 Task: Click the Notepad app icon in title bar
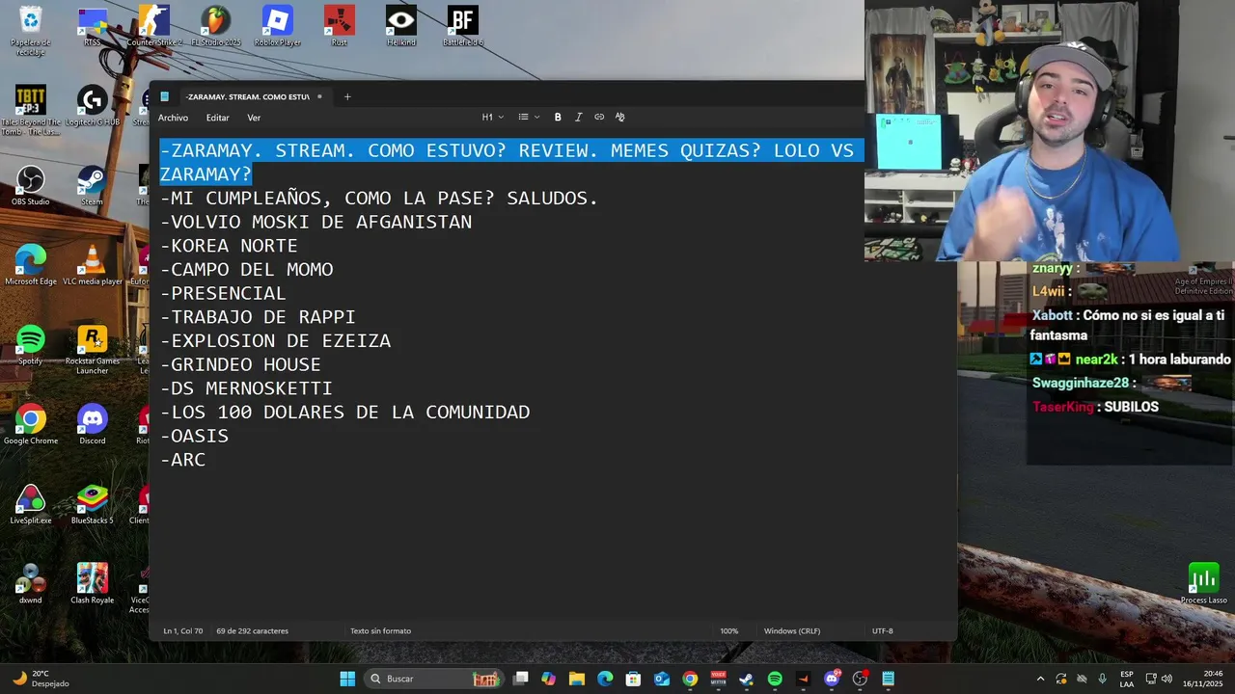click(165, 96)
